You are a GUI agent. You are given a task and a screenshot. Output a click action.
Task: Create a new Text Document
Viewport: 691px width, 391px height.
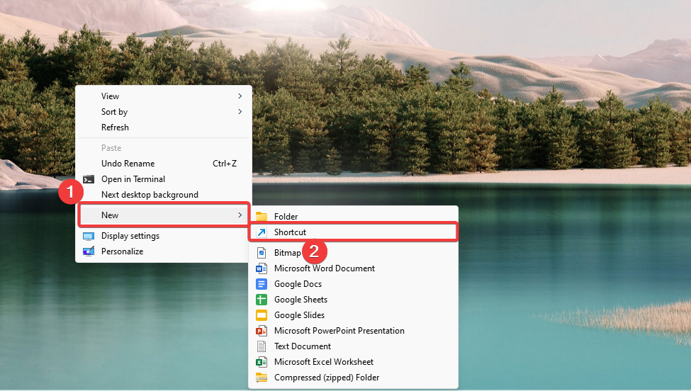[353, 346]
